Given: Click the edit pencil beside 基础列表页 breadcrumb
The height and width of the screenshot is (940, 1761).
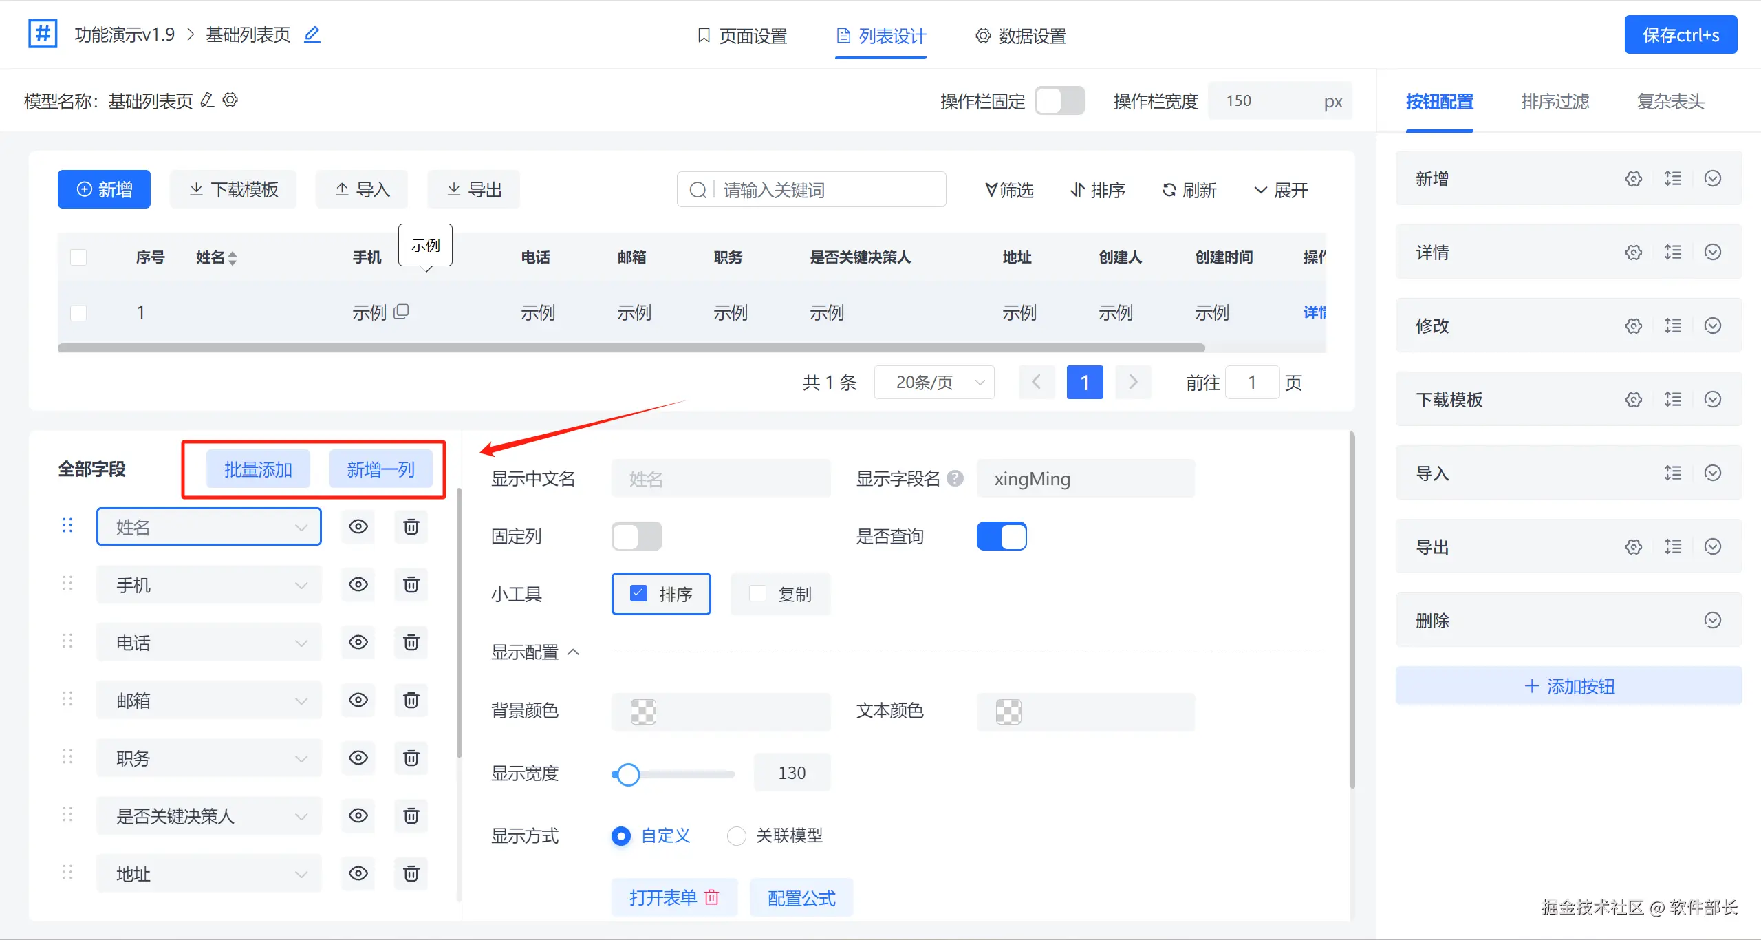Looking at the screenshot, I should point(312,34).
